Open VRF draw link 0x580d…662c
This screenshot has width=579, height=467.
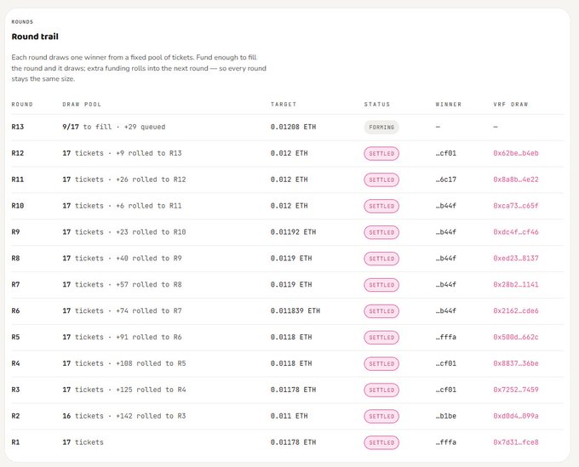pos(515,337)
